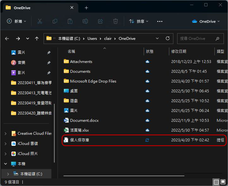Expand the Creative Cloud Files tree node
228x186 pixels.
pos(5,133)
